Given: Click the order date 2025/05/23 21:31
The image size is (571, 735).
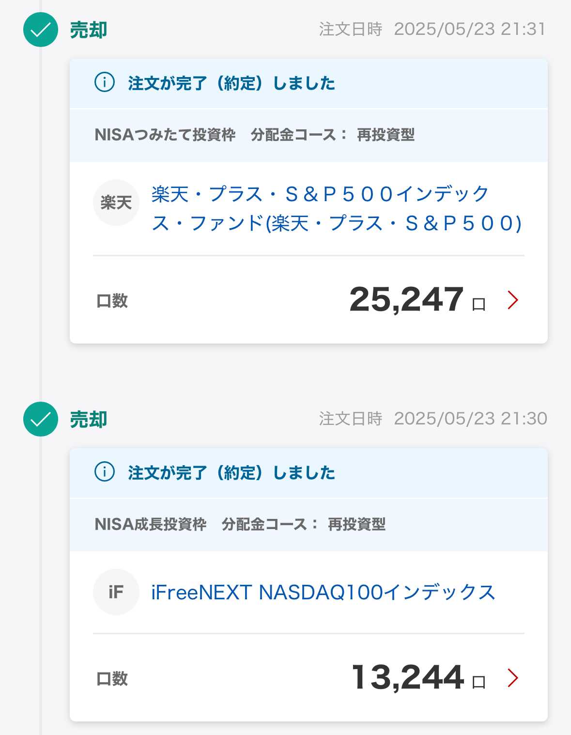Looking at the screenshot, I should [470, 29].
